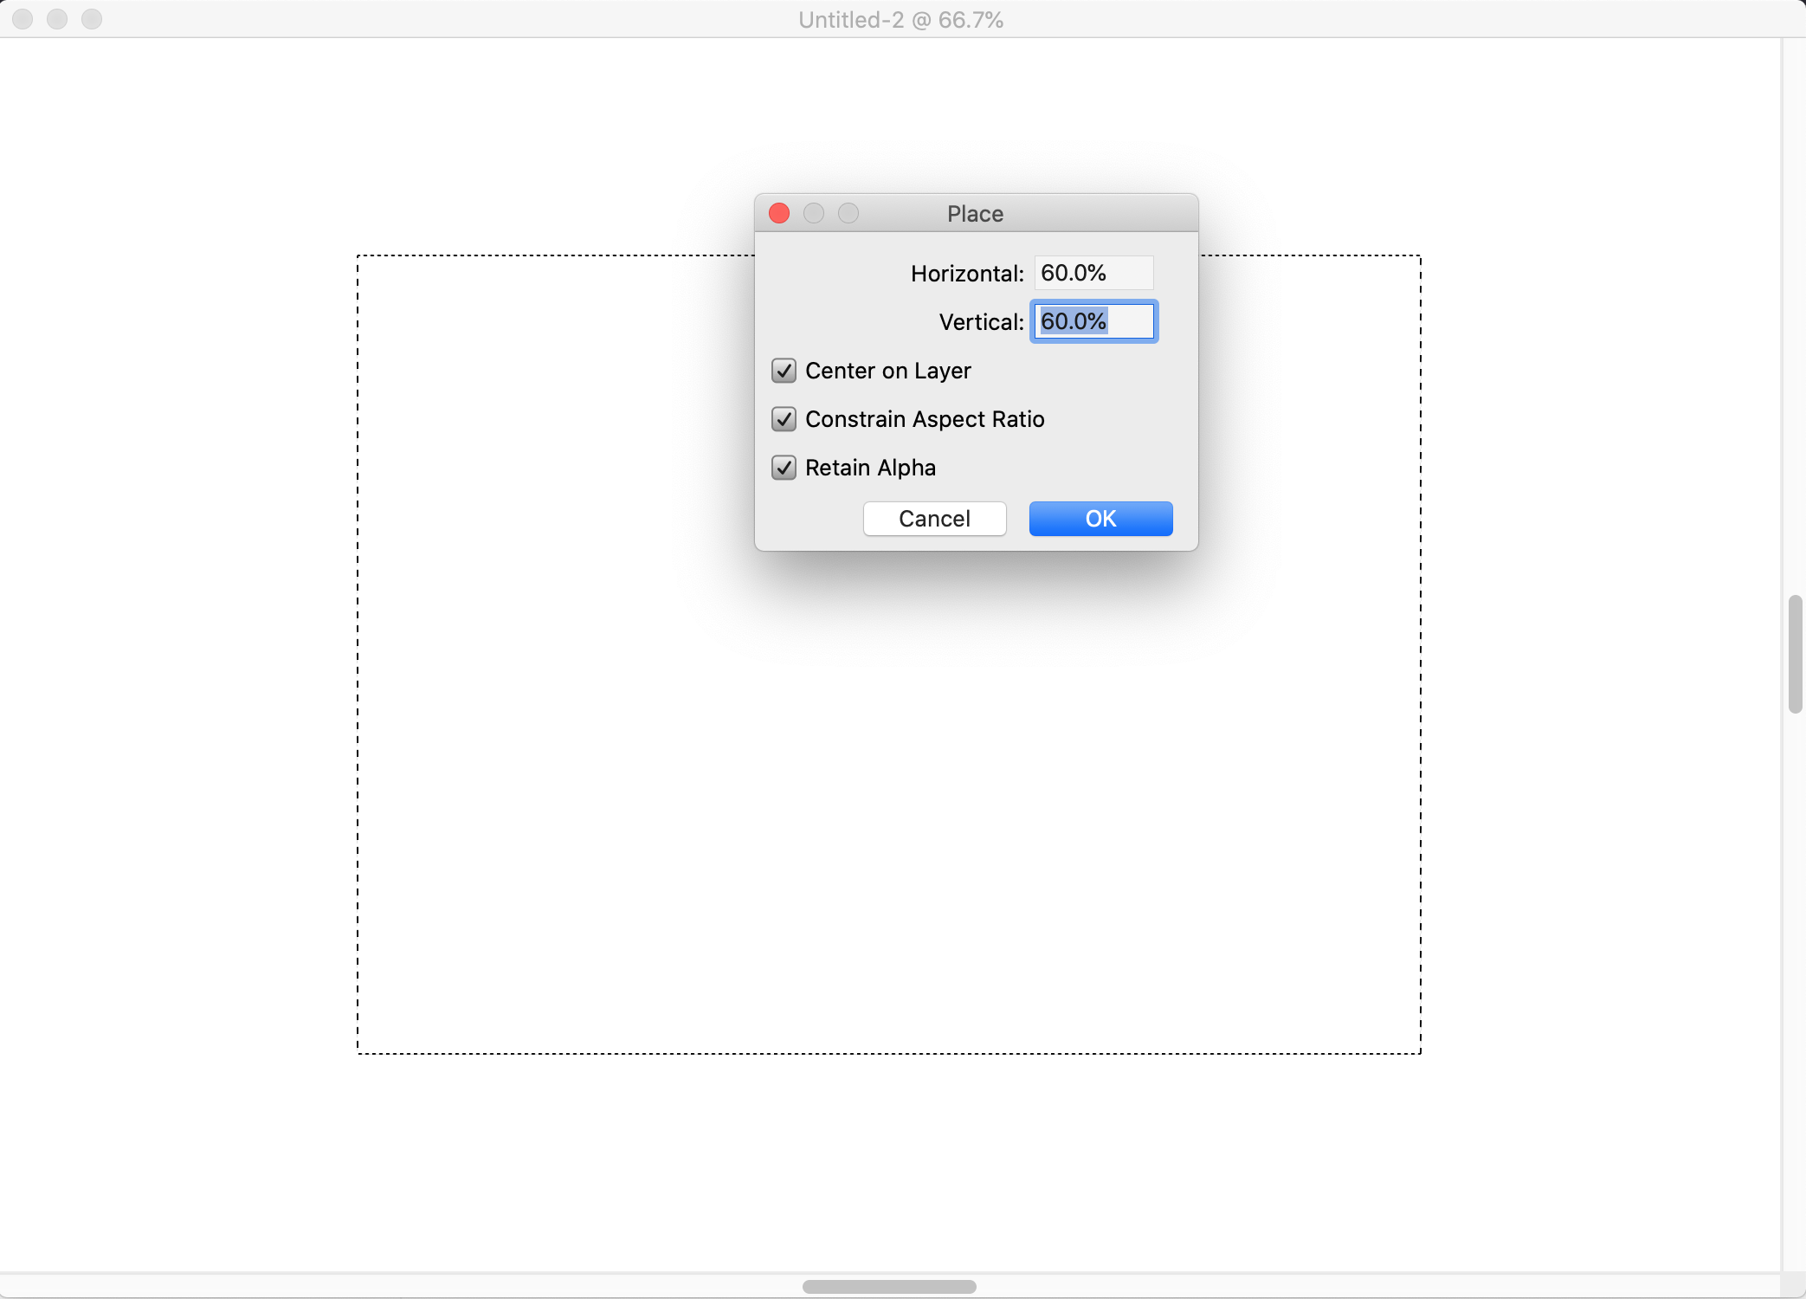
Task: Click the "Vertical:" label text
Action: click(x=981, y=322)
